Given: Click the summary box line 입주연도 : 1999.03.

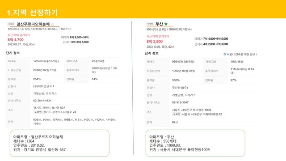Looking at the screenshot, I should [165, 145].
